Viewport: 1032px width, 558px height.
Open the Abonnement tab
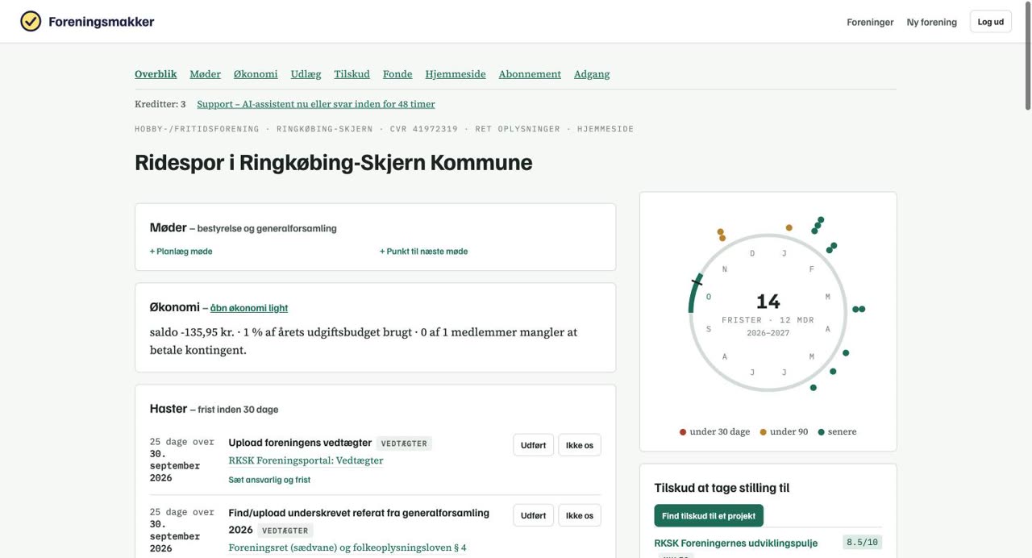[x=530, y=74]
